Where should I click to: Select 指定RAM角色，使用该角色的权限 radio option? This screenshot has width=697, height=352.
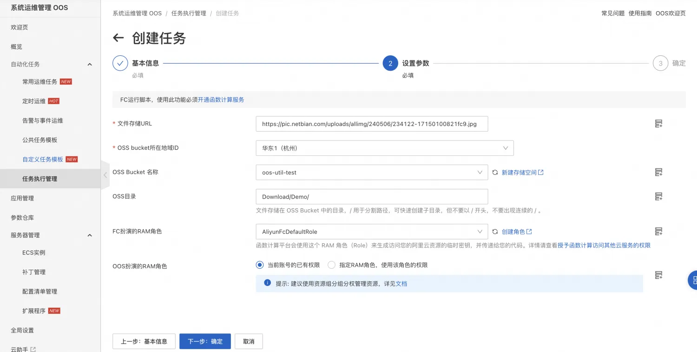point(331,265)
